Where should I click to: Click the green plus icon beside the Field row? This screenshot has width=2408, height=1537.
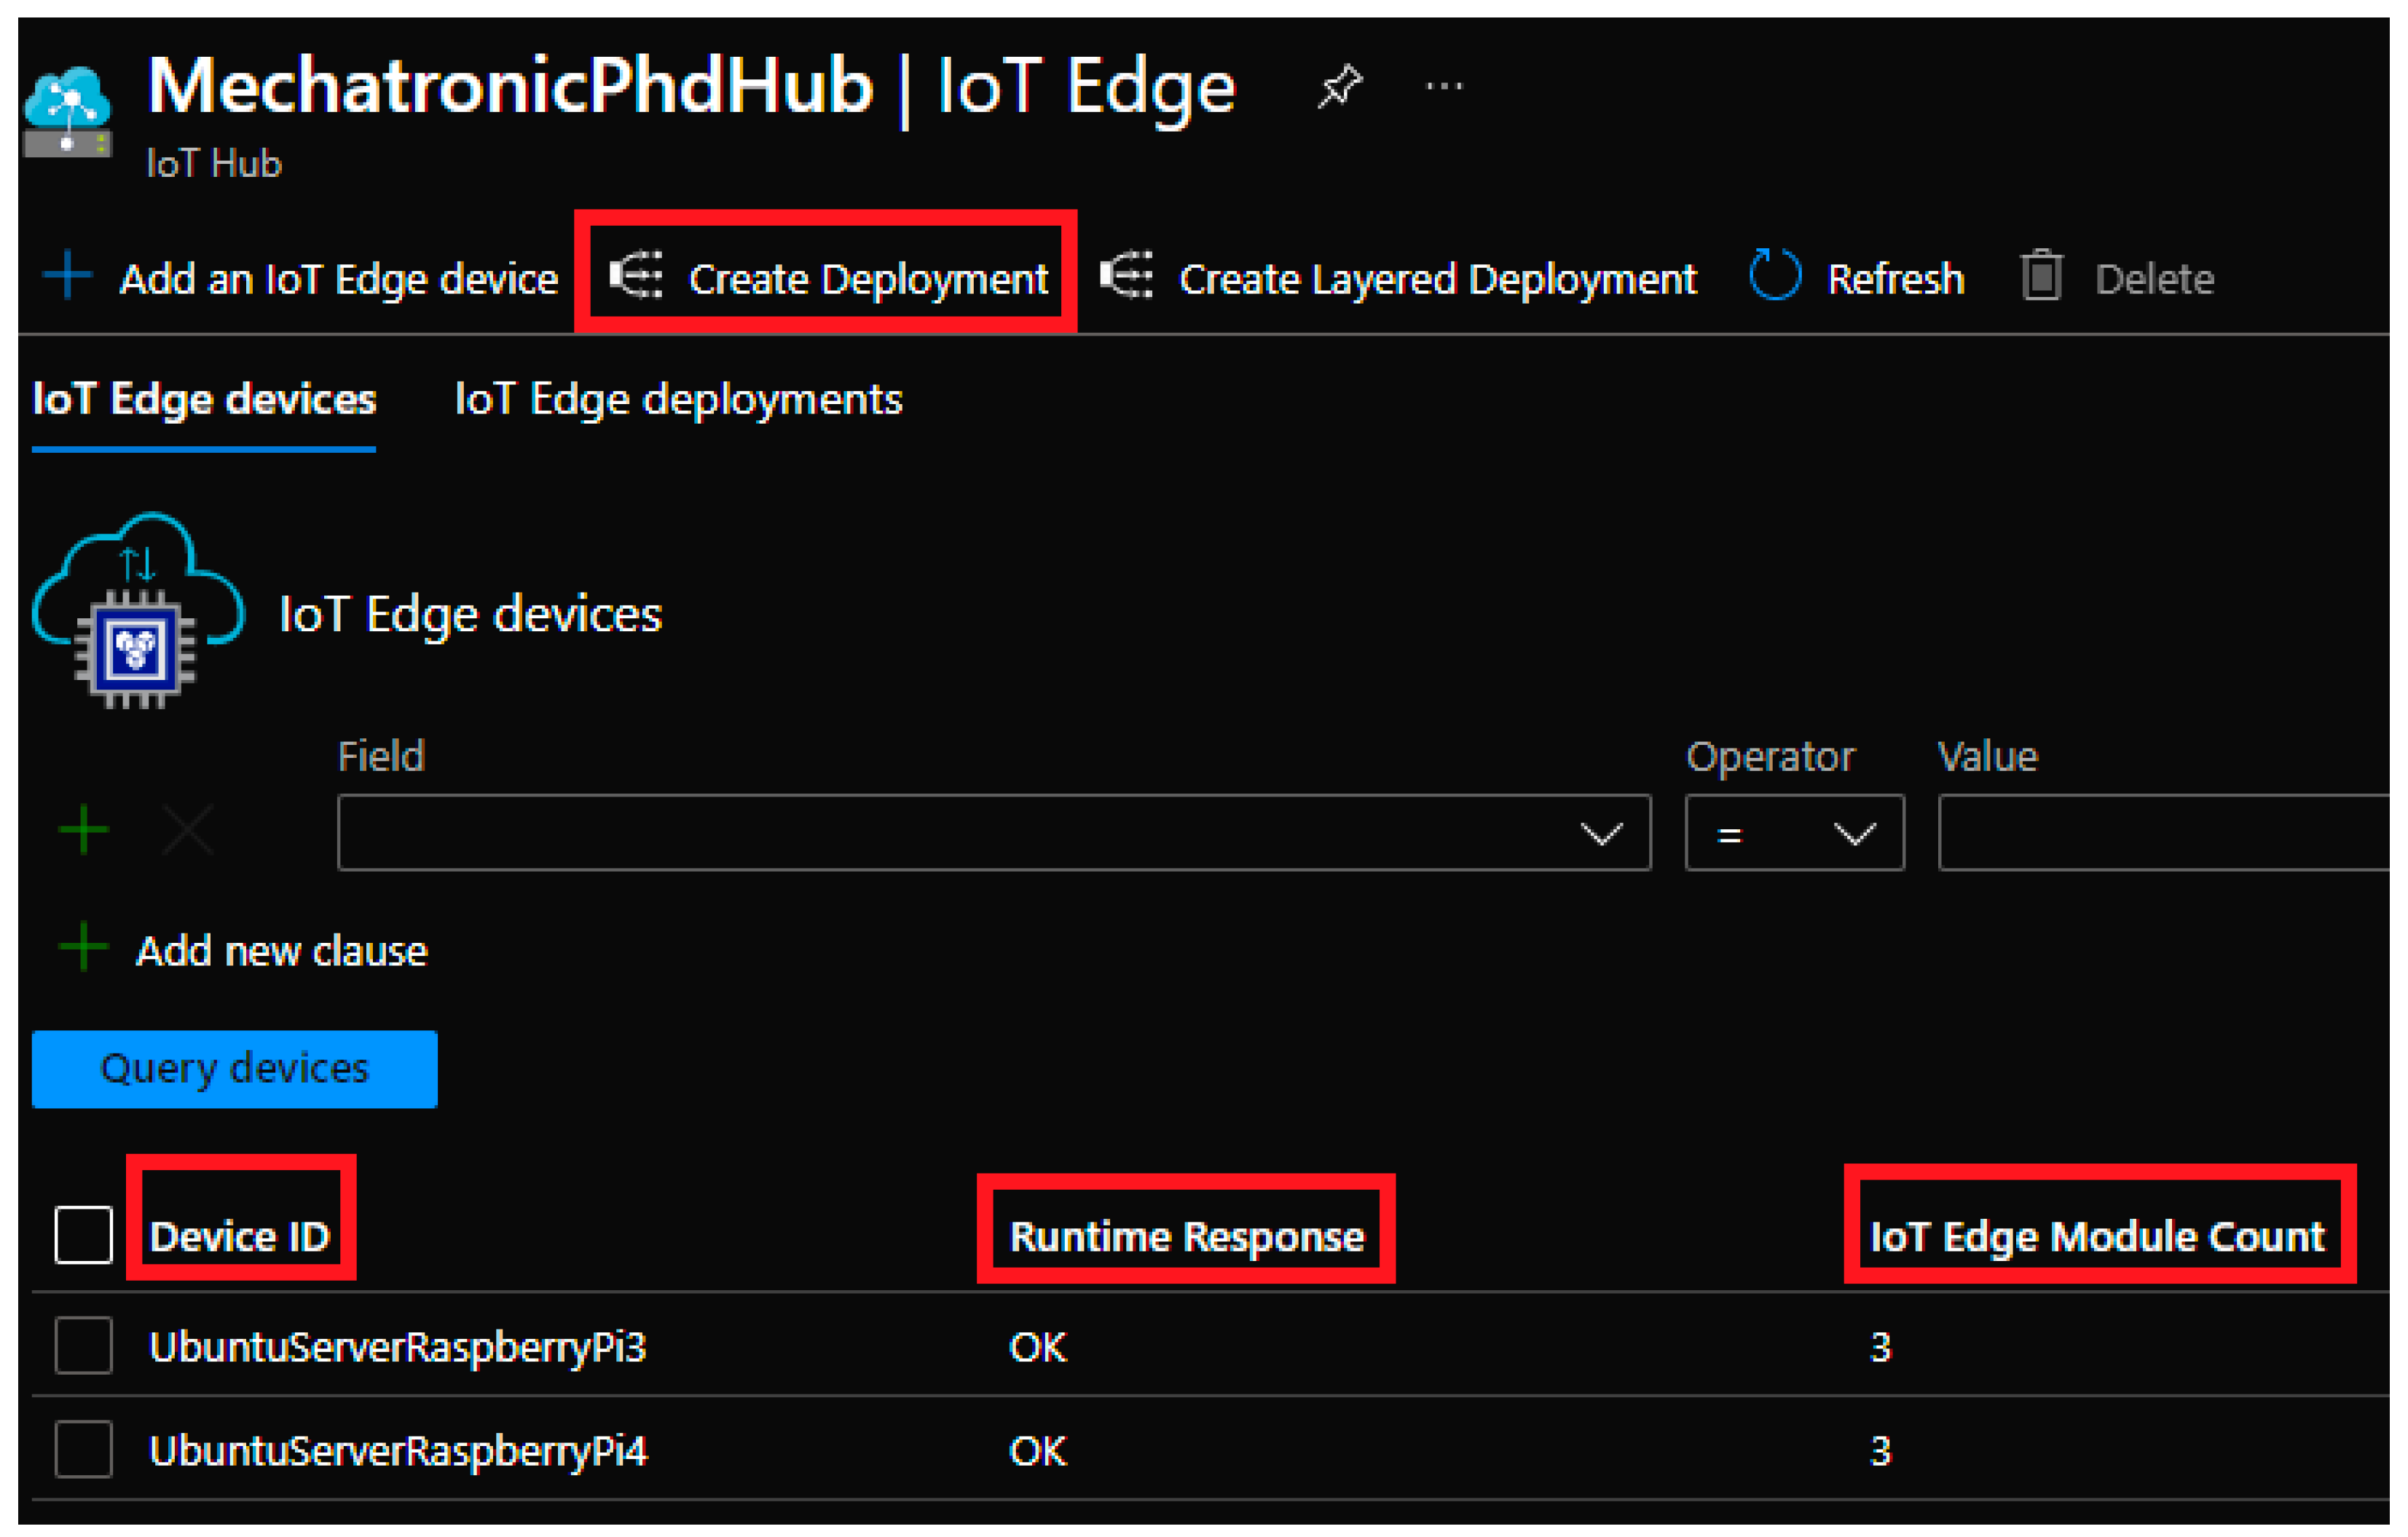(84, 831)
